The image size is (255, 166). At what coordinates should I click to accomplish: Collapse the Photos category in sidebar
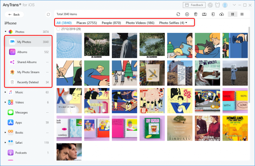pos(5,31)
